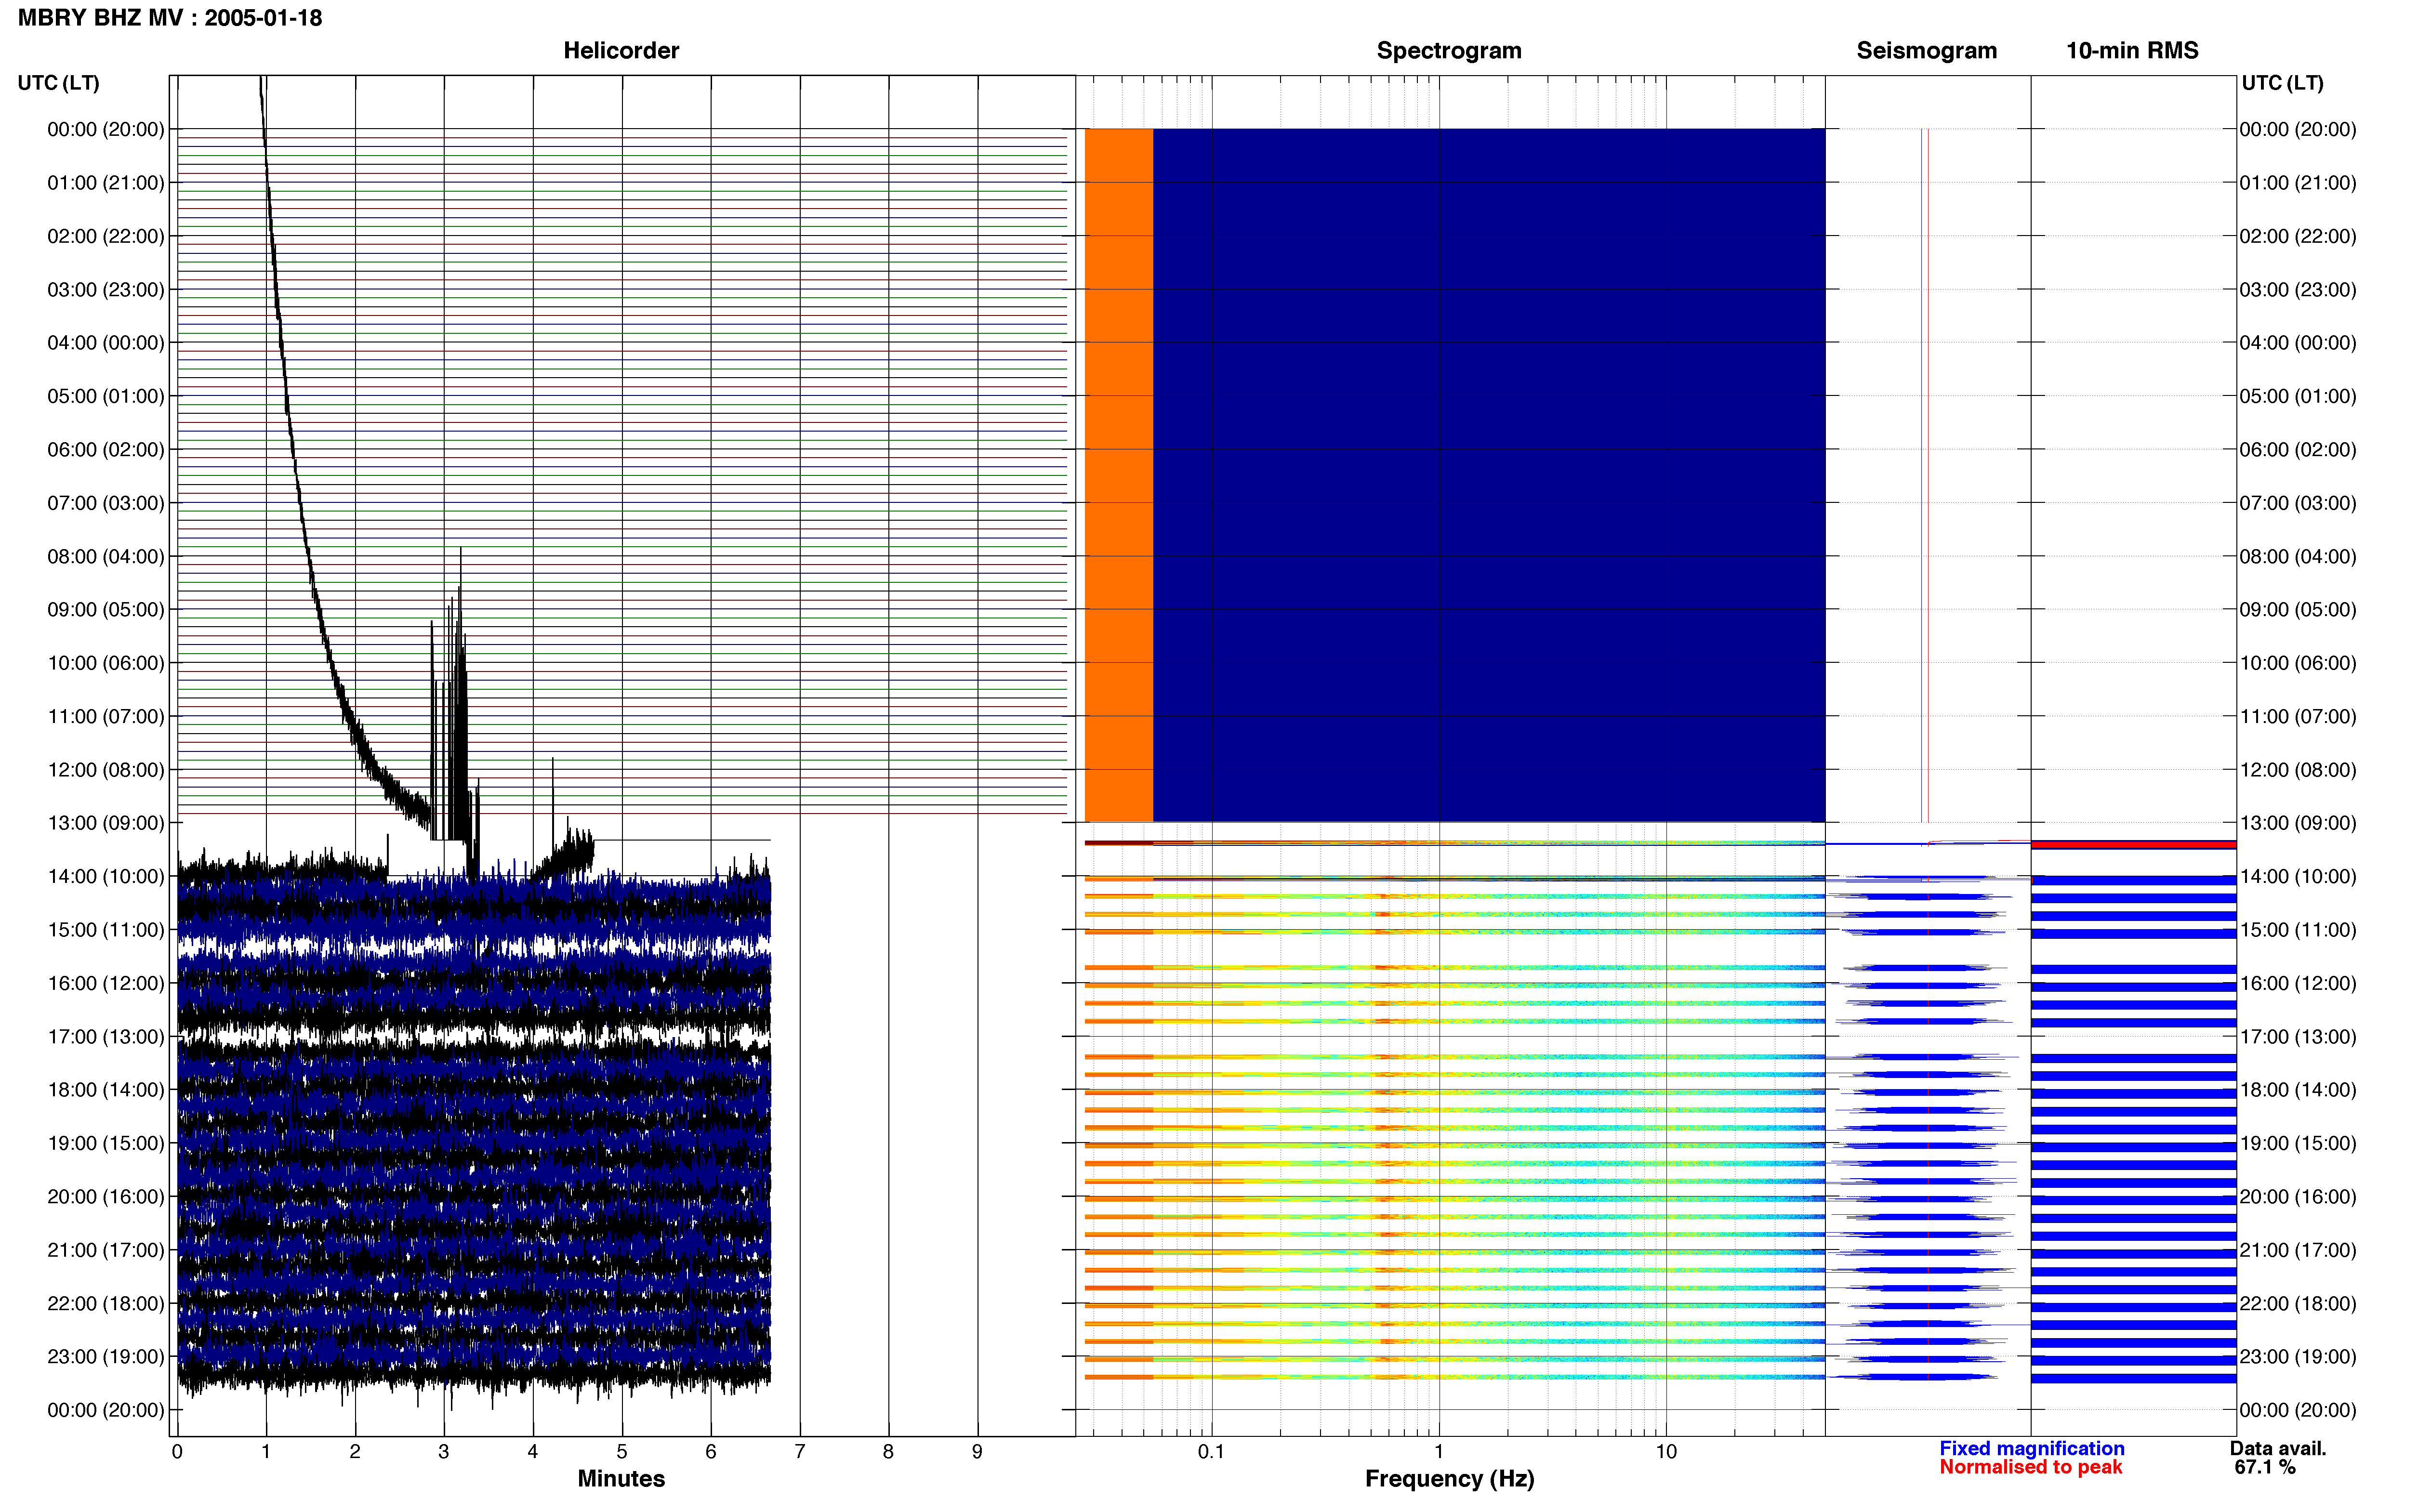The height and width of the screenshot is (1512, 2418).
Task: Select the '10-min RMS' panel heading
Action: pos(2132,51)
